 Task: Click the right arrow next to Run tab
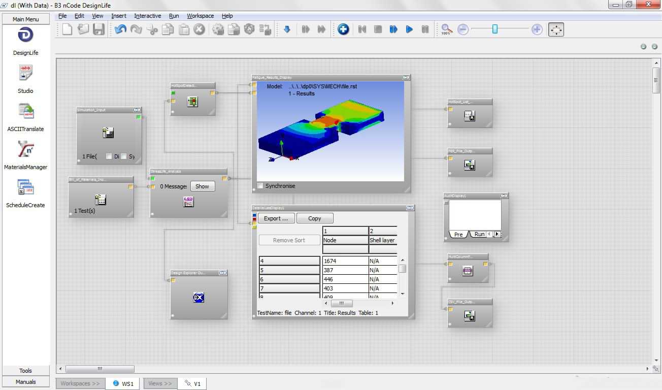[496, 234]
